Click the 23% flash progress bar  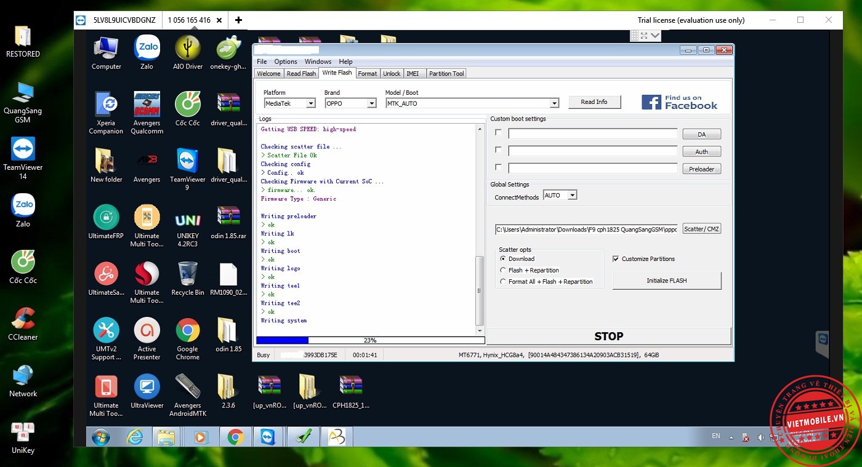[370, 340]
